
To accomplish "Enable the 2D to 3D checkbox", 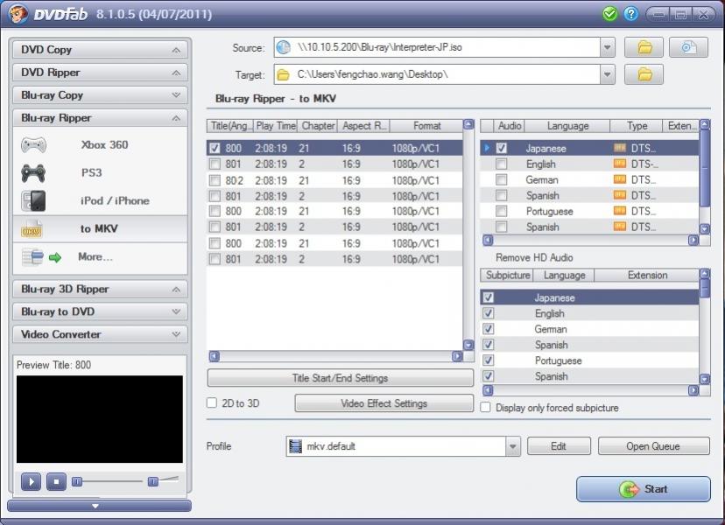I will [212, 403].
